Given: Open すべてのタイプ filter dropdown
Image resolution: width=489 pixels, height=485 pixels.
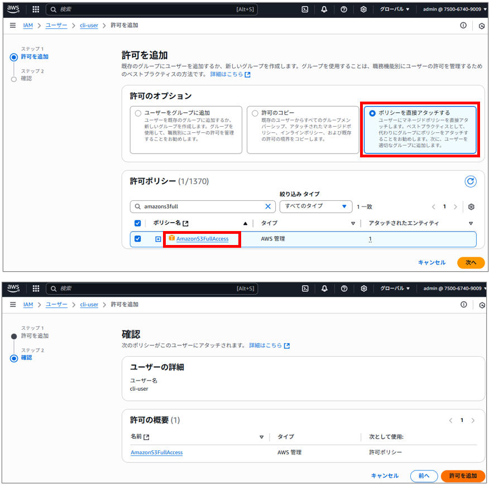Looking at the screenshot, I should (x=316, y=206).
